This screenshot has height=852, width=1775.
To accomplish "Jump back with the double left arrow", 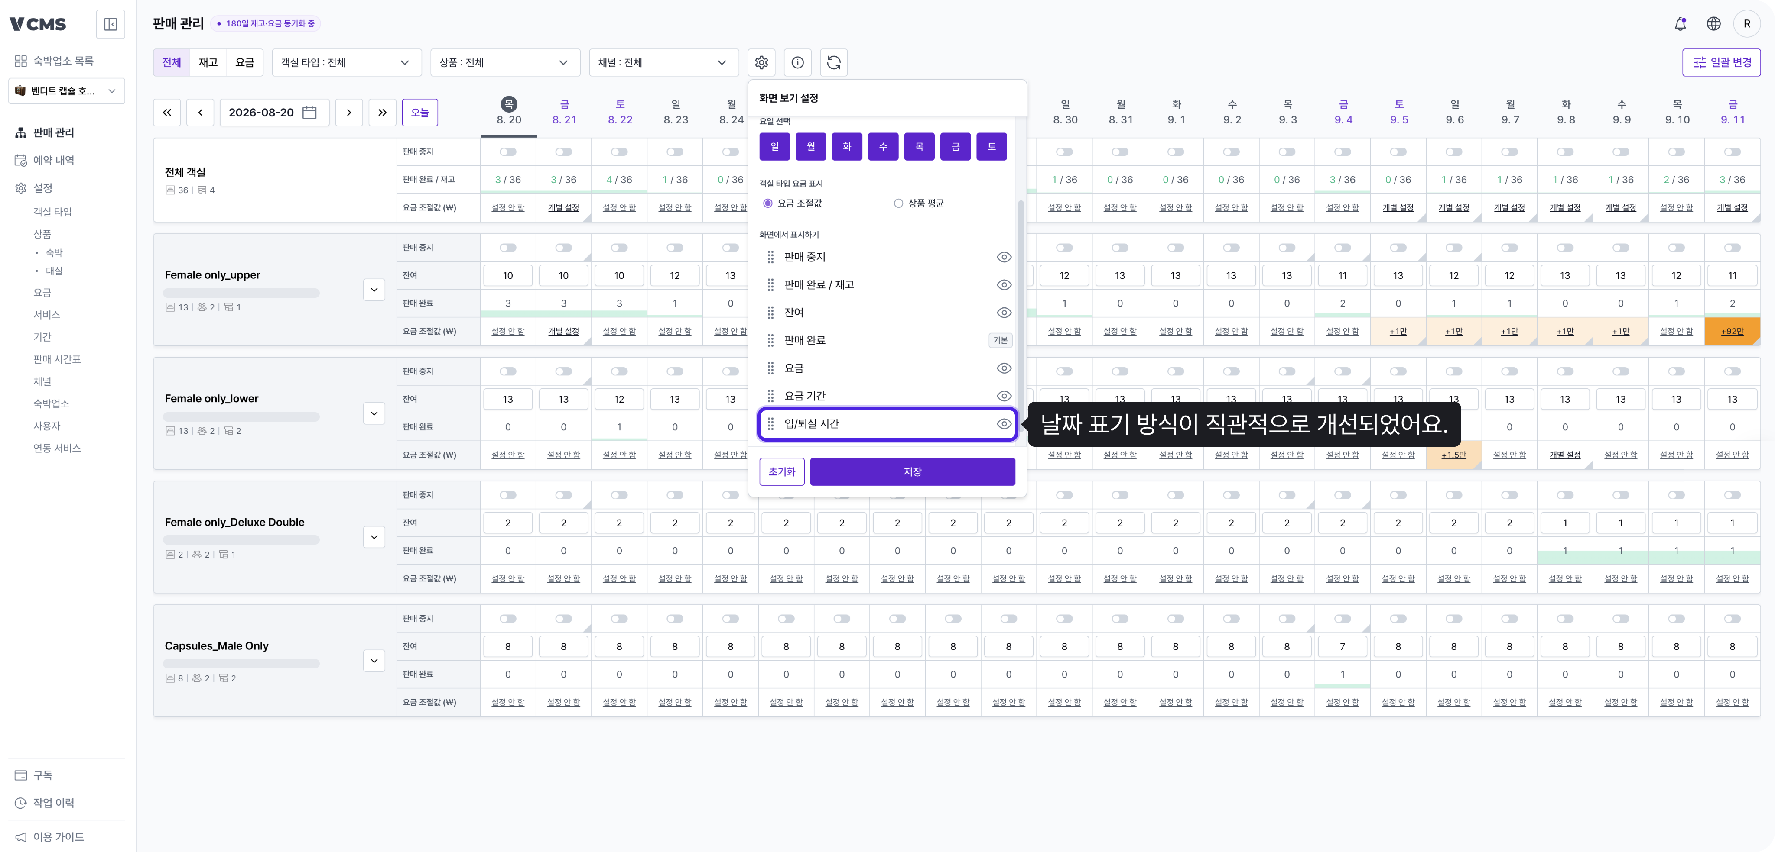I will coord(167,112).
